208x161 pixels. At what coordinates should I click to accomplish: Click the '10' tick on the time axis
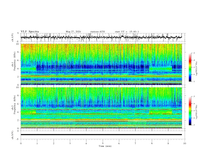coord(185,143)
